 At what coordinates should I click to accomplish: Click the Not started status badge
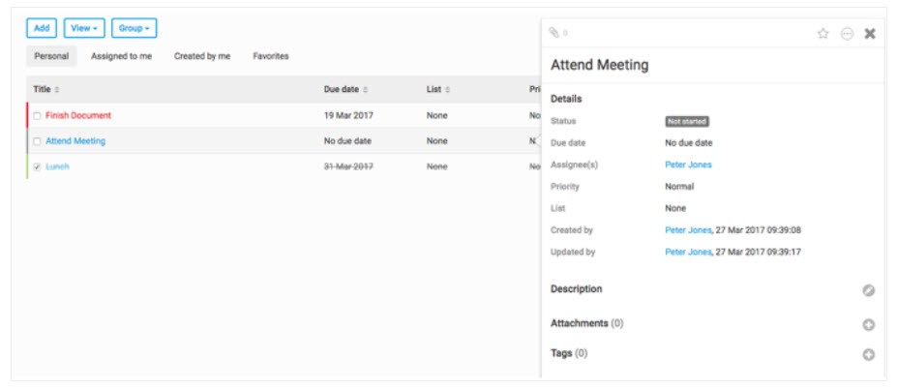[x=687, y=121]
